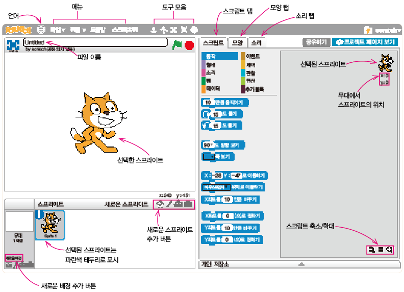Select the 동작 (Motion) block category

220,56
